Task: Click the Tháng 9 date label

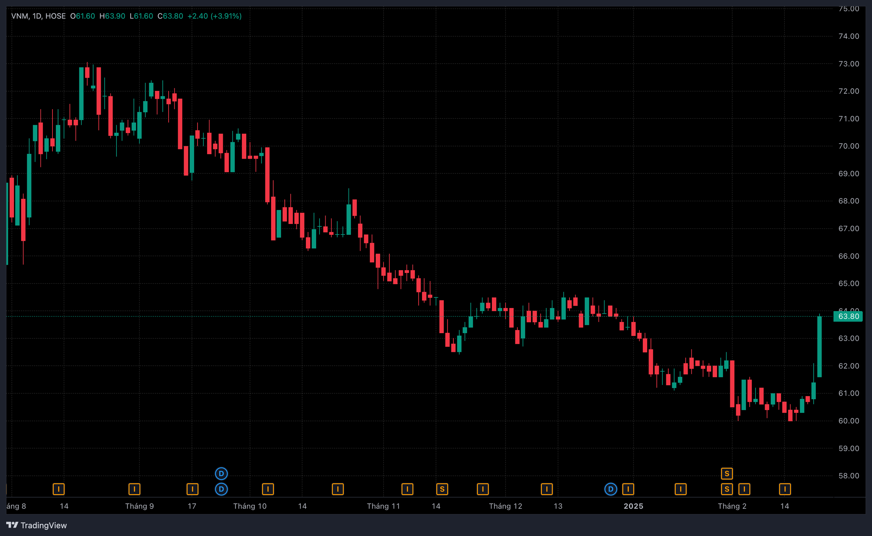Action: [139, 506]
